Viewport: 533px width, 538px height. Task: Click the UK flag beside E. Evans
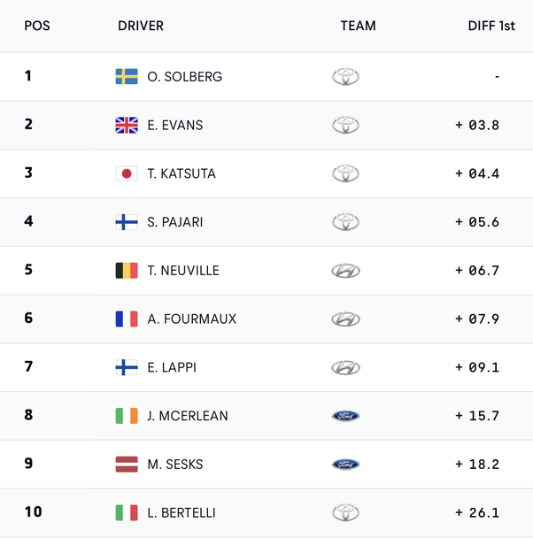pos(127,126)
